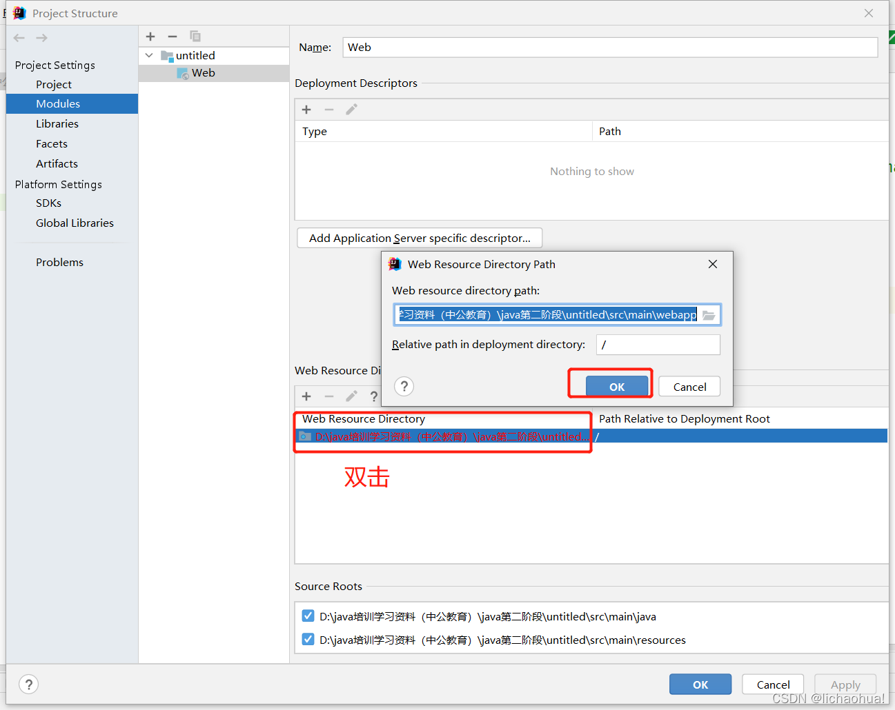The width and height of the screenshot is (895, 710).
Task: Cancel the path dialog
Action: 689,387
